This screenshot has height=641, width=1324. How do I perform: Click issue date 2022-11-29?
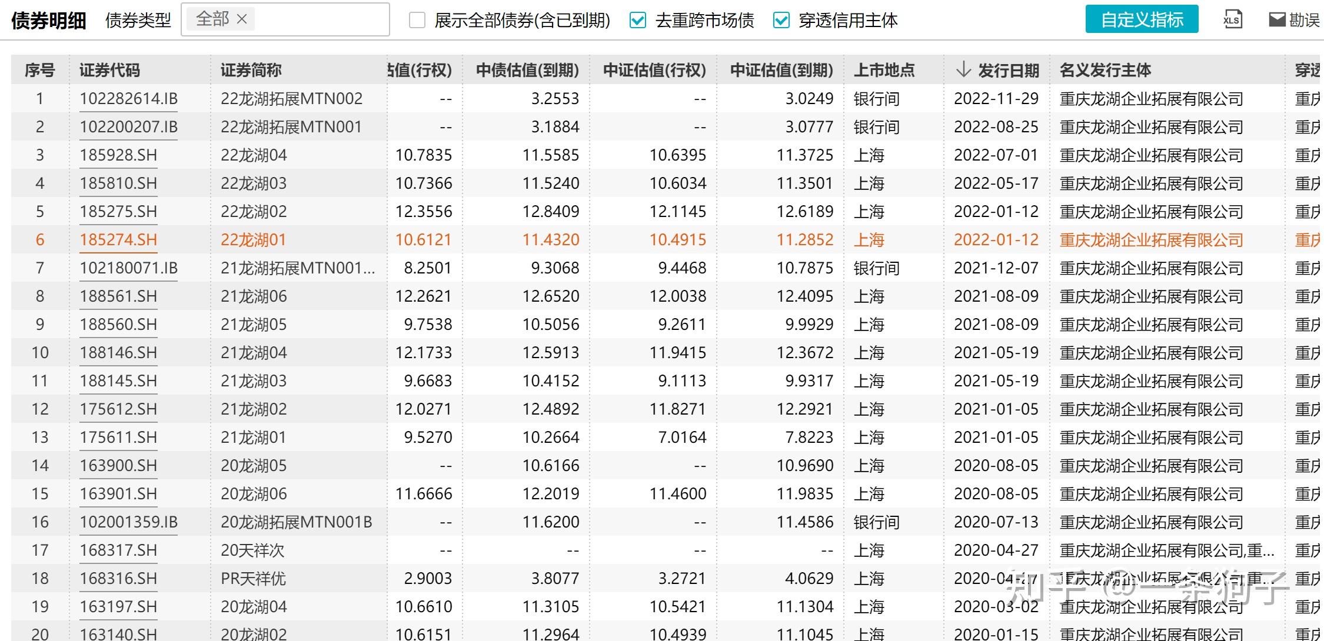[996, 98]
